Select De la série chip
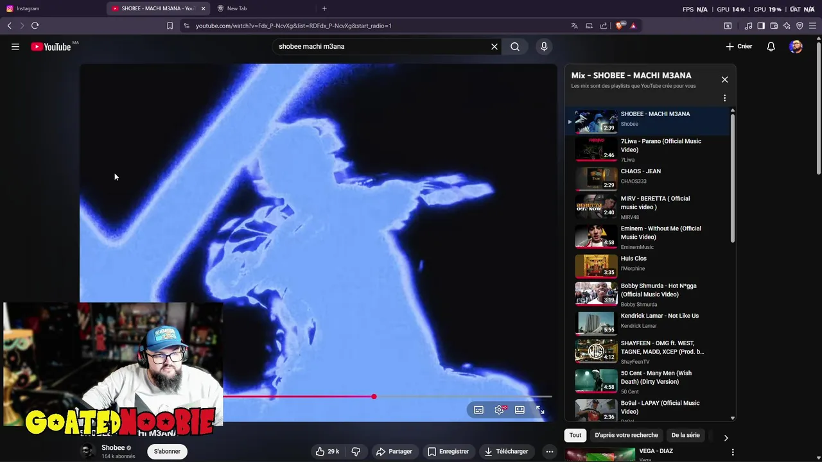This screenshot has height=462, width=822. point(685,435)
